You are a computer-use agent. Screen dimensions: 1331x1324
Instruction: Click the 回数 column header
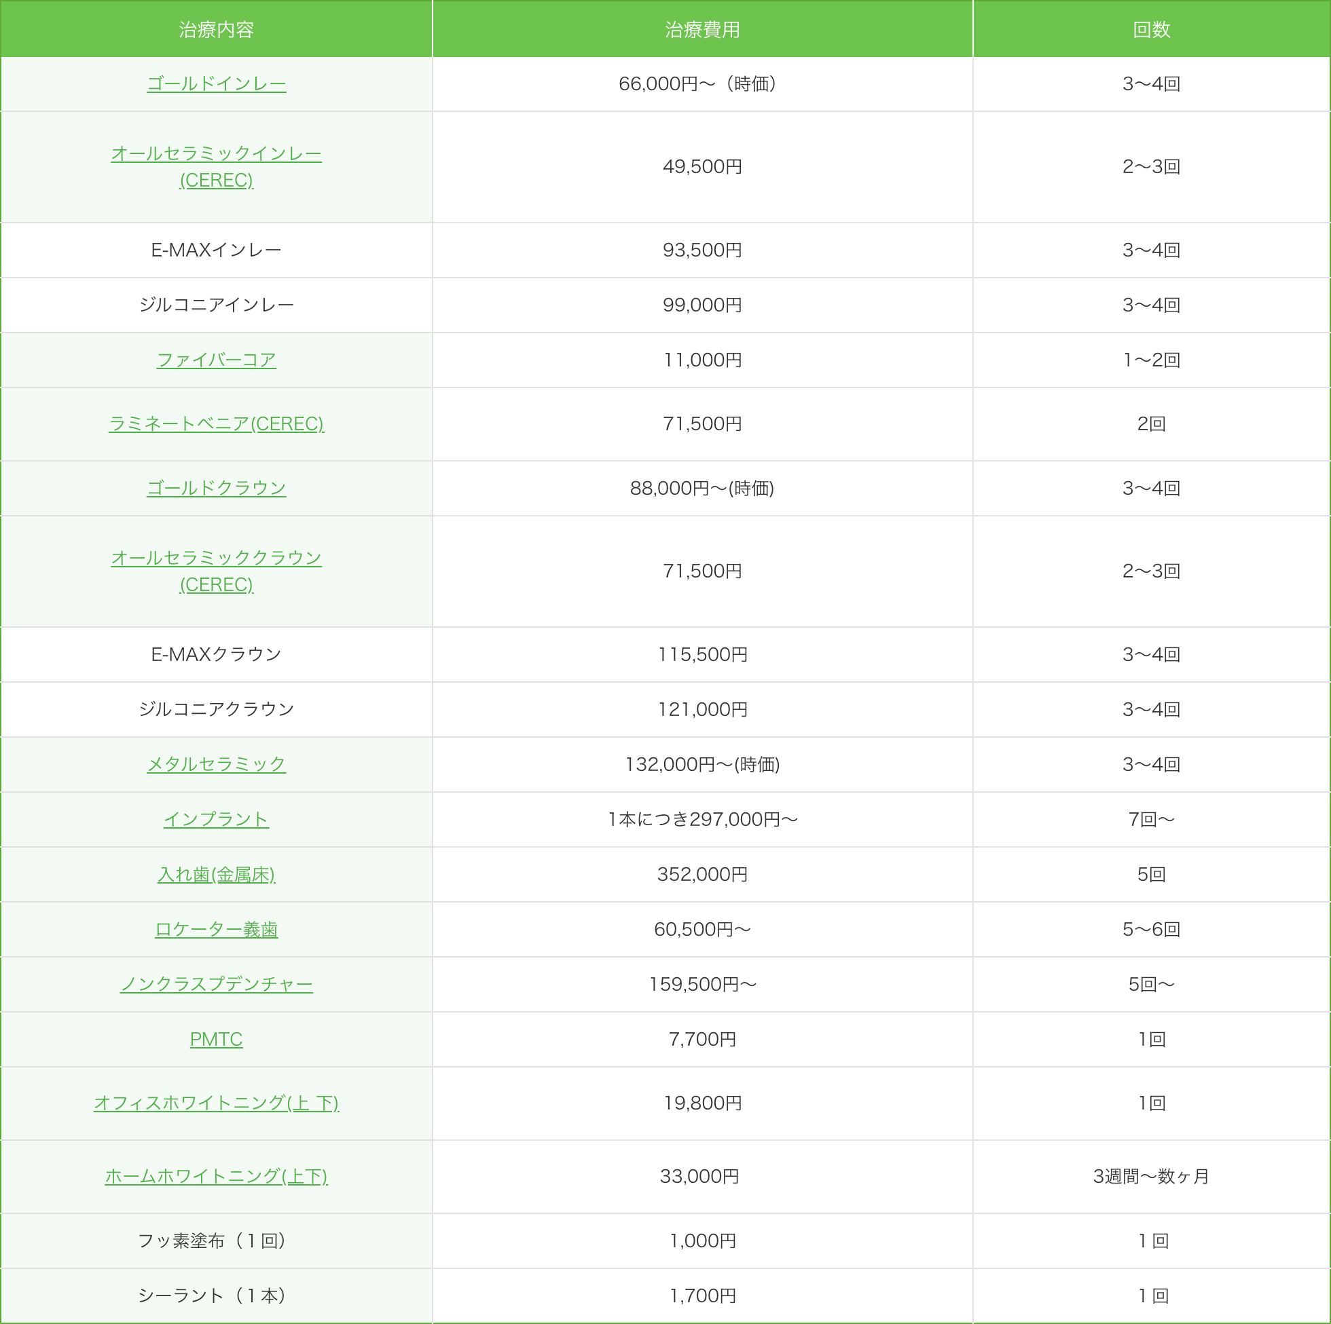coord(1151,30)
